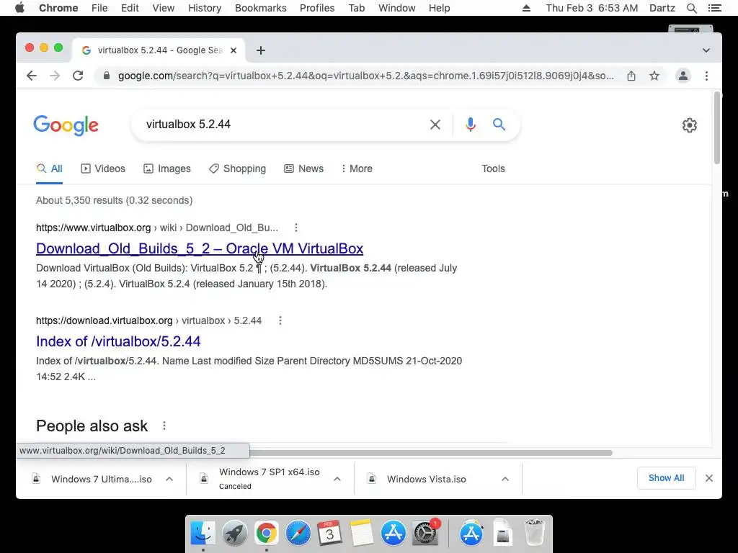Viewport: 738px width, 553px height.
Task: Start voice search with microphone icon
Action: 470,125
